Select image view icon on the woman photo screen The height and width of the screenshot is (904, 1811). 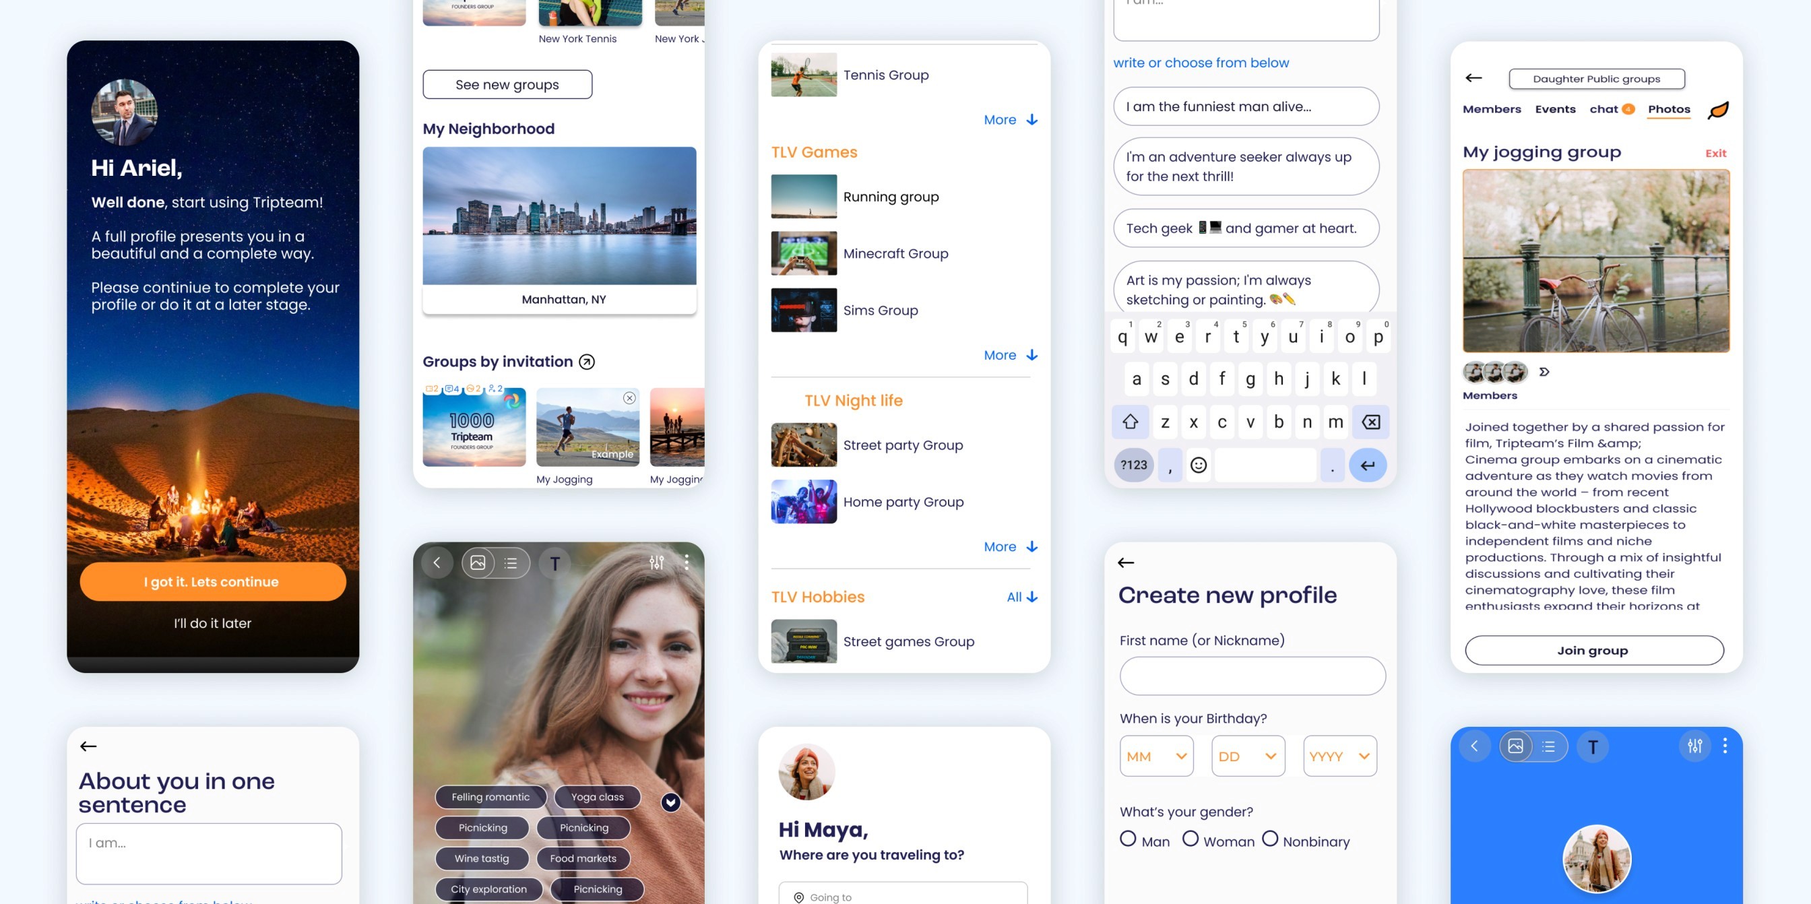coord(478,563)
